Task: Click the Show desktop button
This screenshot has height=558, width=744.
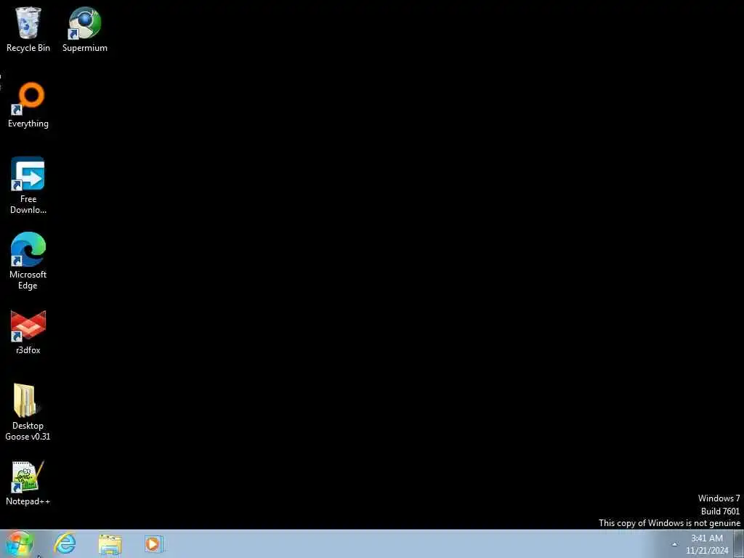Action: (x=739, y=543)
